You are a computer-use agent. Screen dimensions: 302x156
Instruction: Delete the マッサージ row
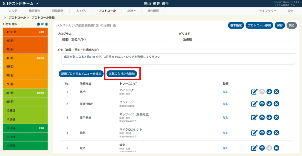[x=276, y=117]
